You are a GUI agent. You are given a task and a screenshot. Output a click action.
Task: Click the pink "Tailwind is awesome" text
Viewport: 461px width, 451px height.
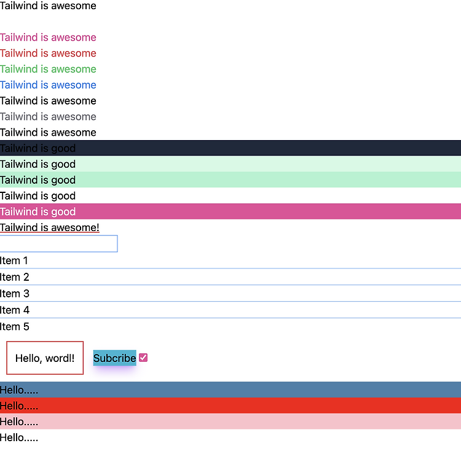(48, 37)
